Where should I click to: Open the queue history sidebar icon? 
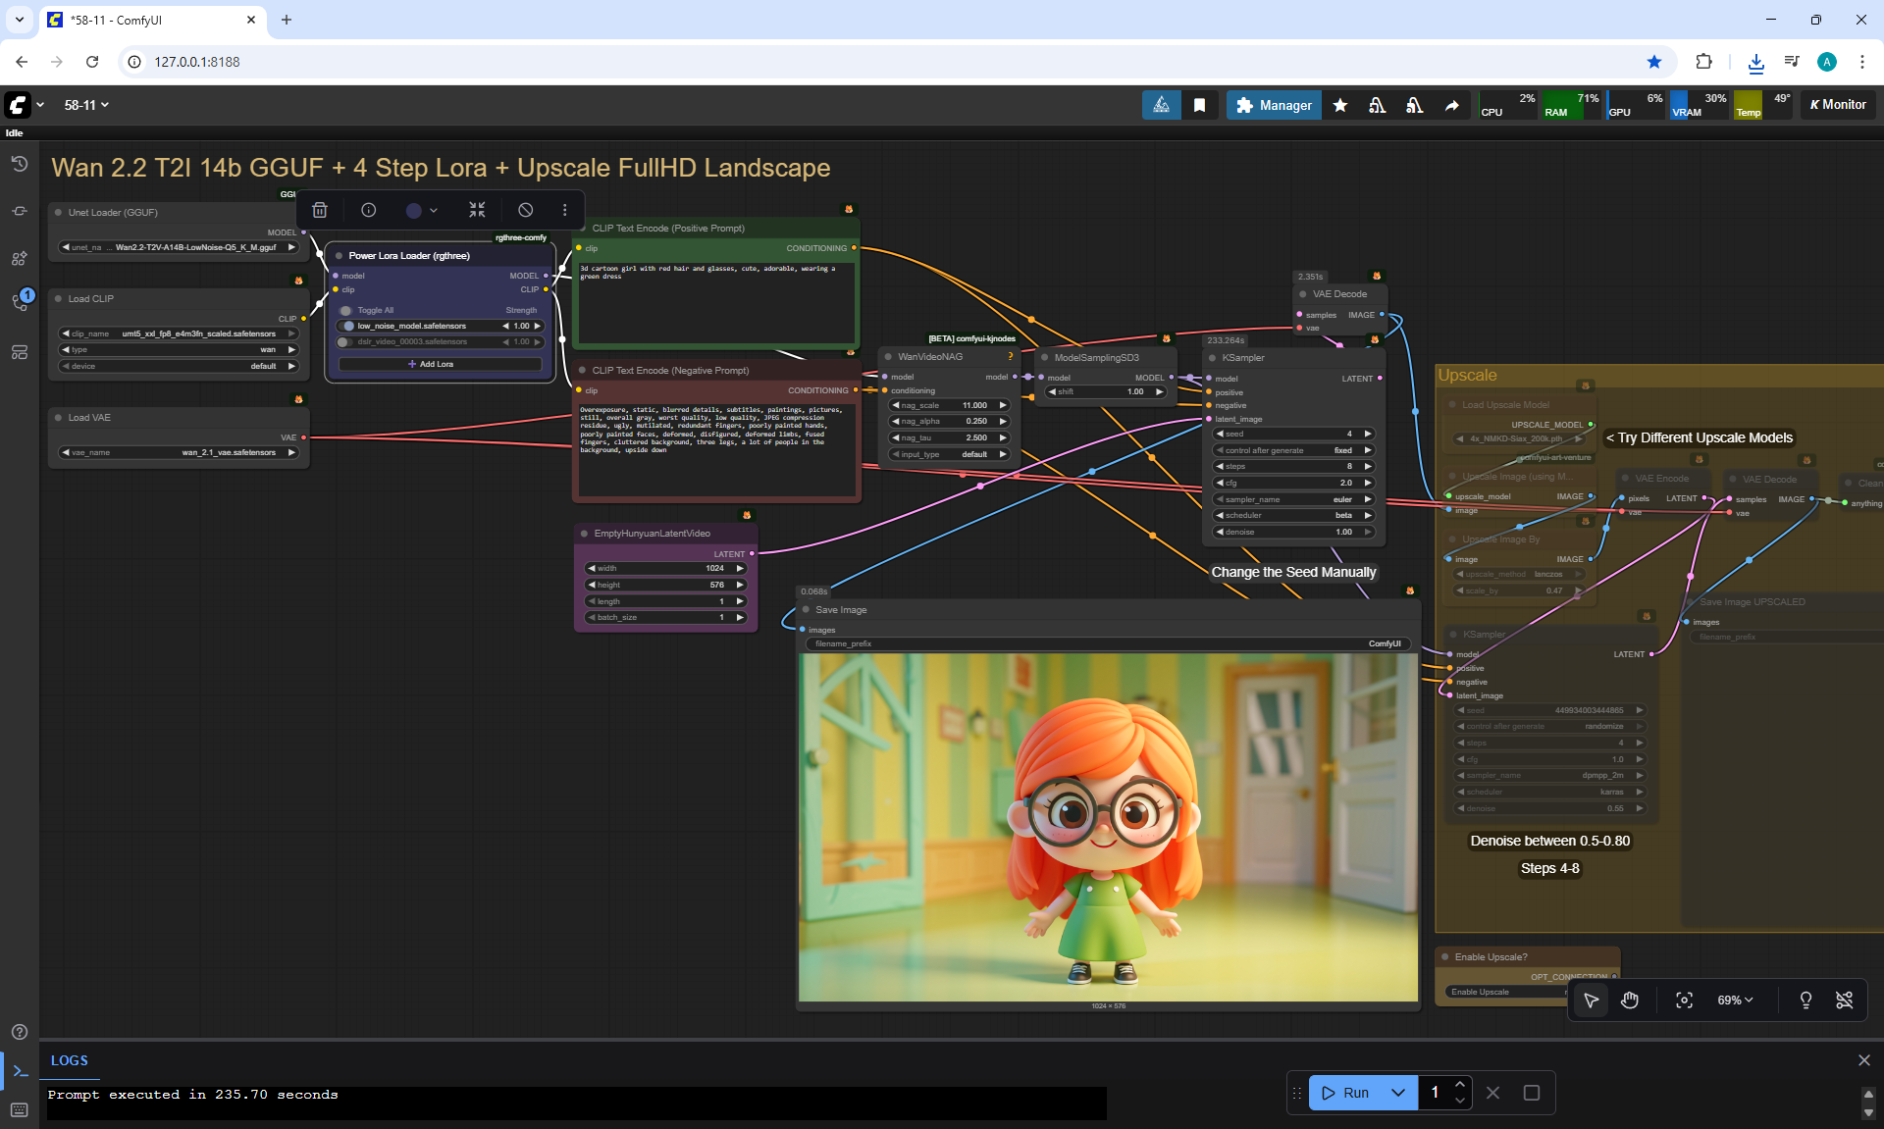click(x=20, y=164)
